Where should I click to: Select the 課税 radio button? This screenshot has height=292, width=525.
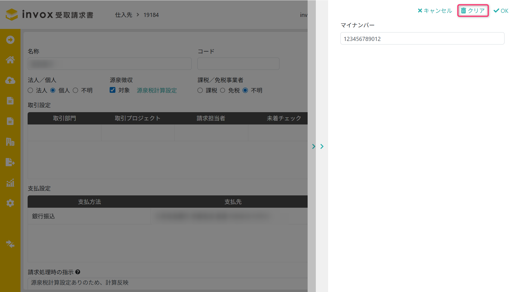(200, 90)
